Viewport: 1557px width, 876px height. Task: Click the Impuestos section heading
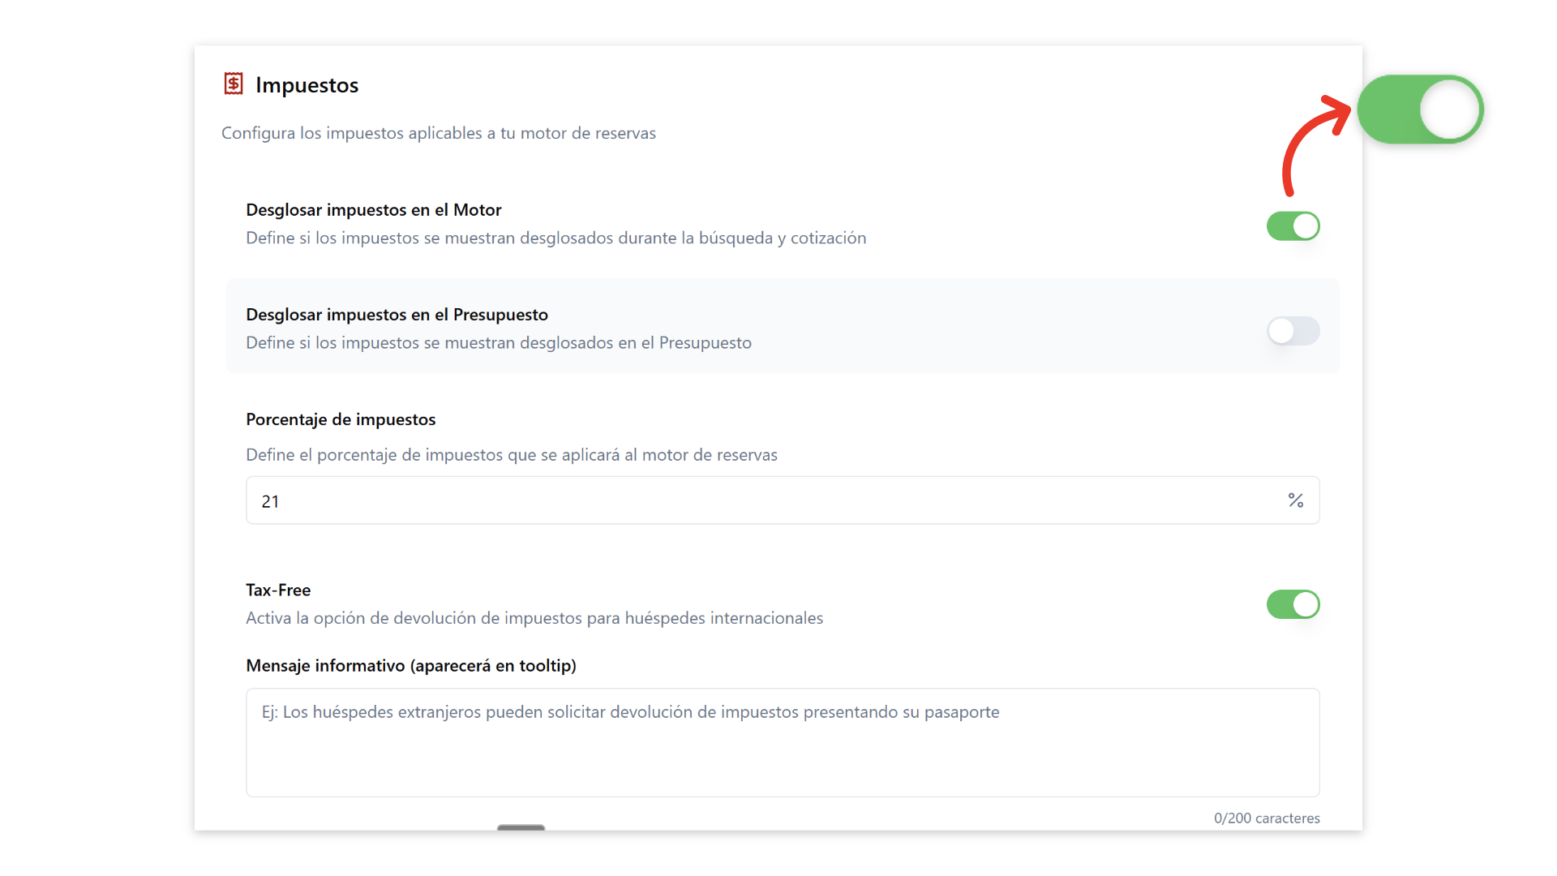tap(307, 85)
